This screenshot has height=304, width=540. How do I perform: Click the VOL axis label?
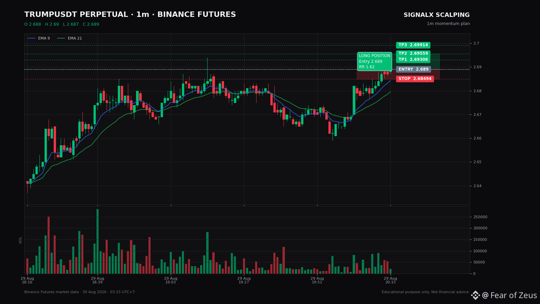[x=21, y=240]
